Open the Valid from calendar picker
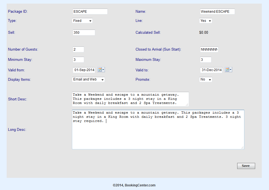The height and width of the screenshot is (190, 269). click(101, 70)
